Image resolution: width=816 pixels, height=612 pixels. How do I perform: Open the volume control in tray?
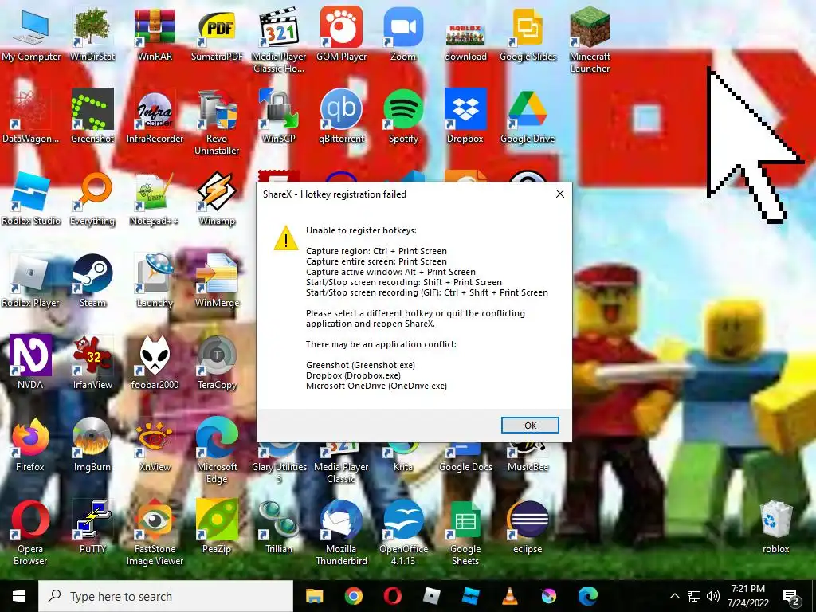tap(713, 596)
